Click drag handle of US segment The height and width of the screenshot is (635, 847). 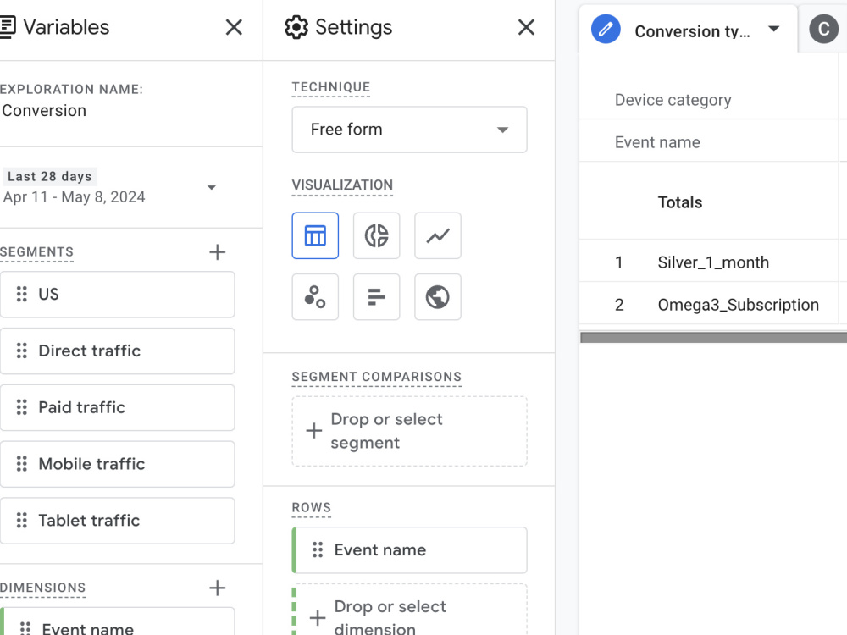pos(22,294)
